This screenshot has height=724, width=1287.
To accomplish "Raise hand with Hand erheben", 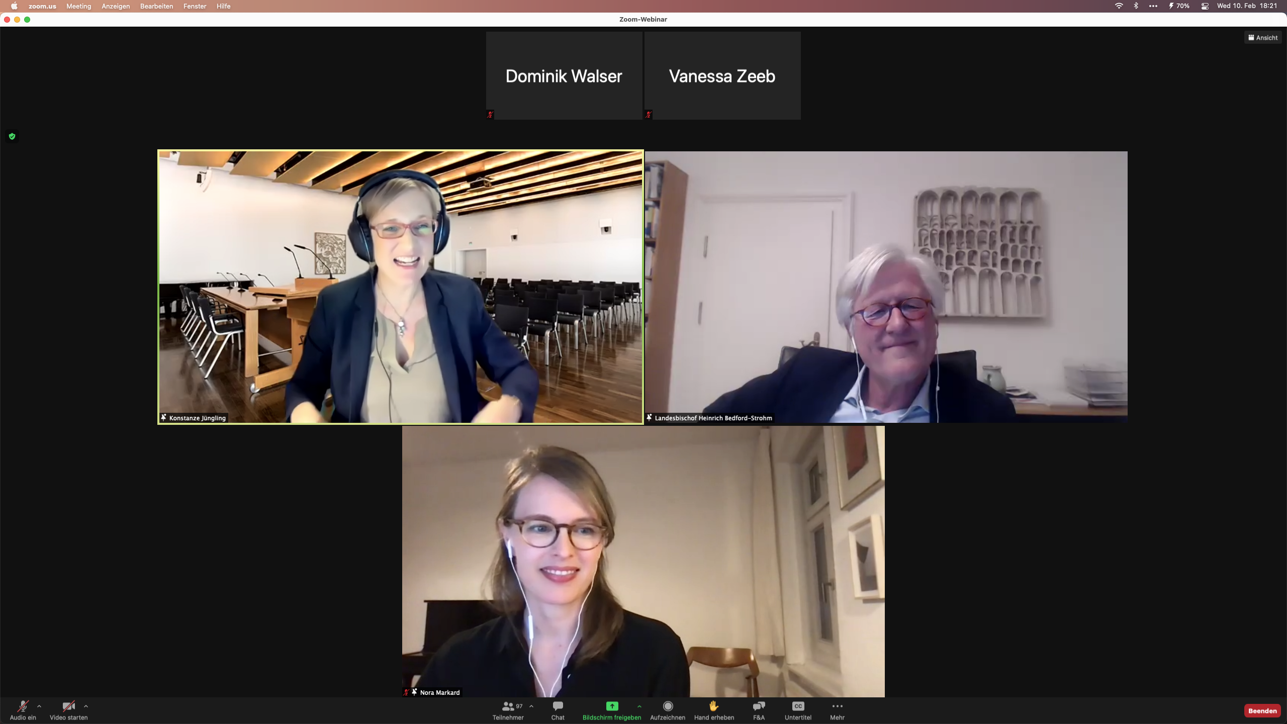I will coord(714,710).
